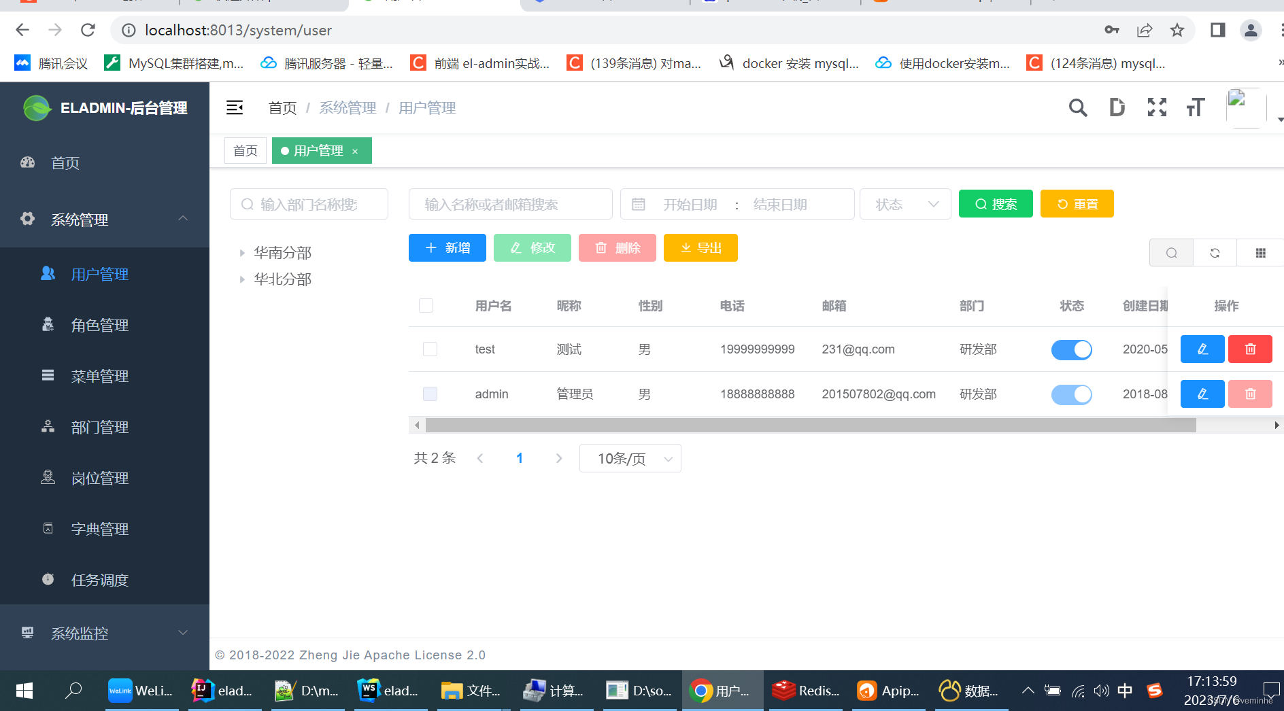The width and height of the screenshot is (1284, 711).
Task: Switch to the 首页 tab
Action: [245, 150]
